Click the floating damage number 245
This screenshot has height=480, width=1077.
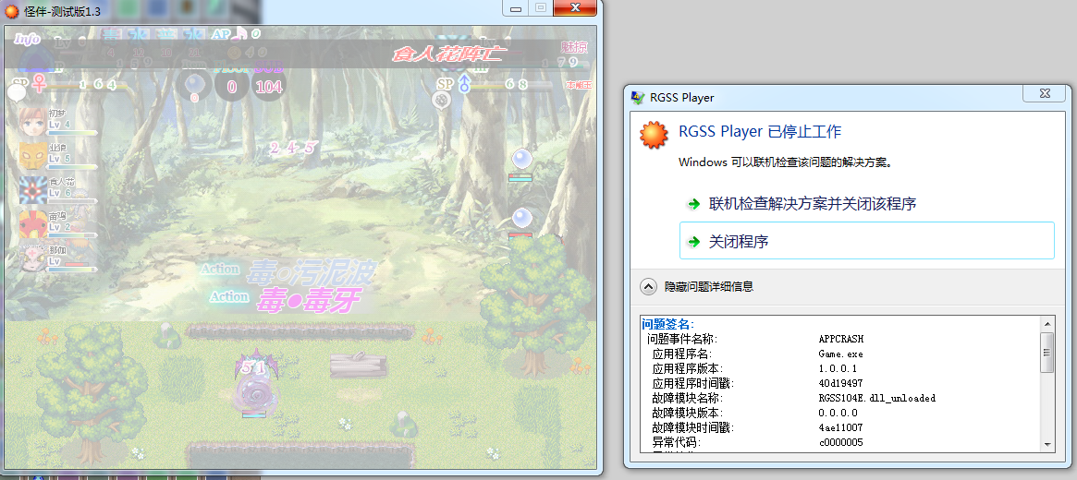coord(293,148)
